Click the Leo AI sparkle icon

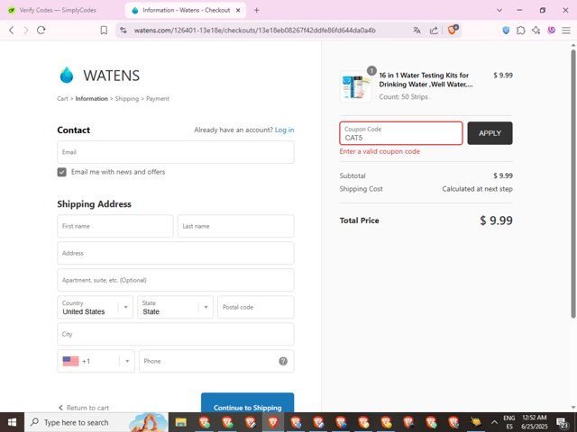click(536, 30)
